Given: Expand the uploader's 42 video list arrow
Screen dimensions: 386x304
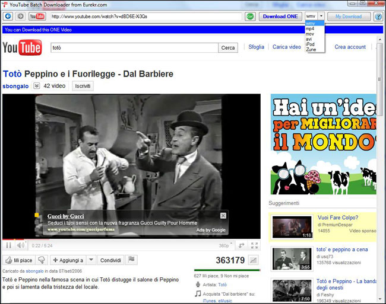Looking at the screenshot, I should point(36,86).
